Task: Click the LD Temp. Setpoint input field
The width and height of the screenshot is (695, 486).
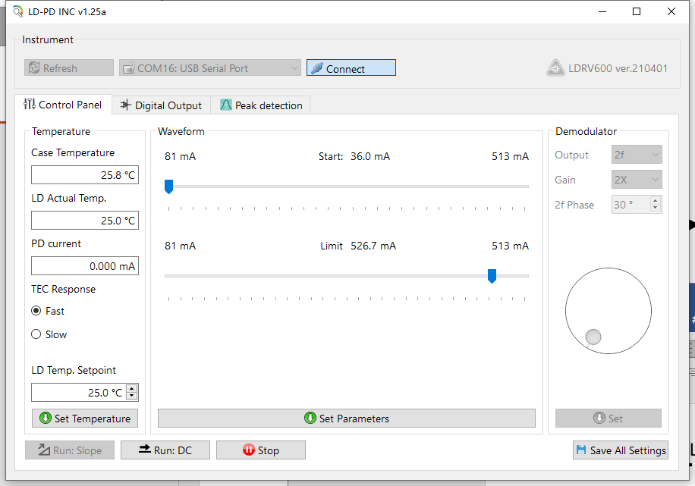Action: click(x=78, y=393)
